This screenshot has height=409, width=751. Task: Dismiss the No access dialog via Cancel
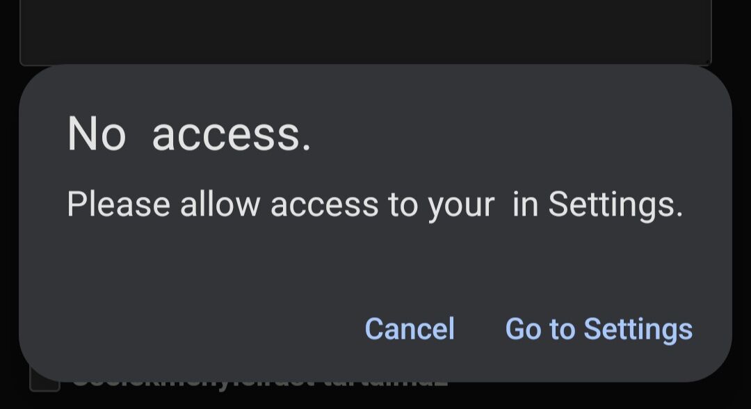(410, 329)
